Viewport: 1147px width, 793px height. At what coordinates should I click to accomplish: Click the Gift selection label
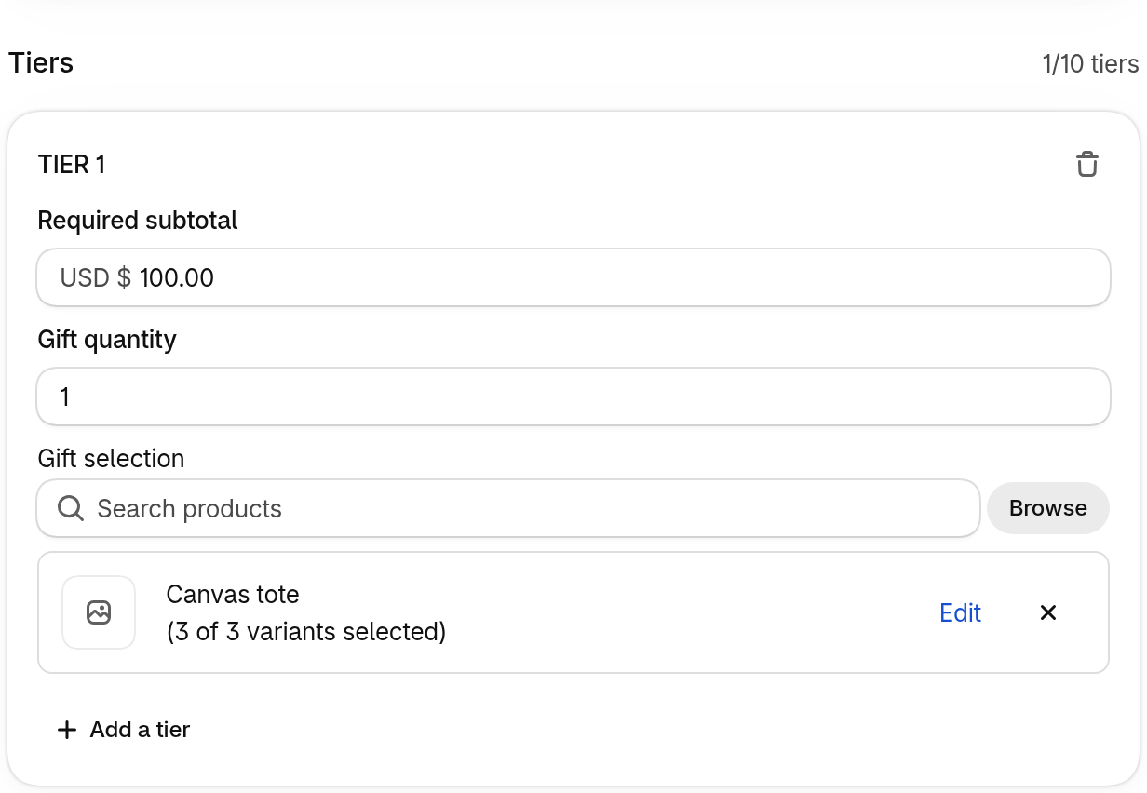pos(112,459)
